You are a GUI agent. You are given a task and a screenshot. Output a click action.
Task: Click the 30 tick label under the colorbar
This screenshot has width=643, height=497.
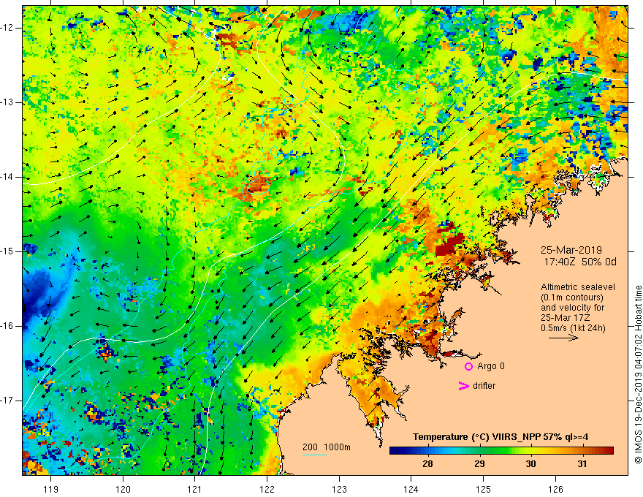coord(530,463)
